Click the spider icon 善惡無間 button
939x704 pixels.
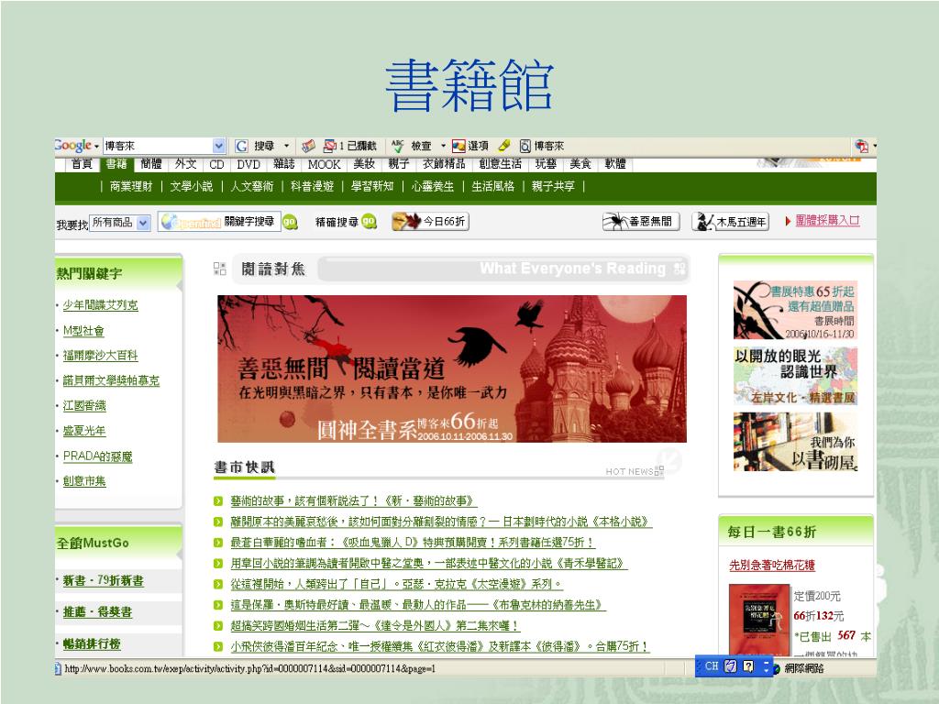(x=641, y=222)
